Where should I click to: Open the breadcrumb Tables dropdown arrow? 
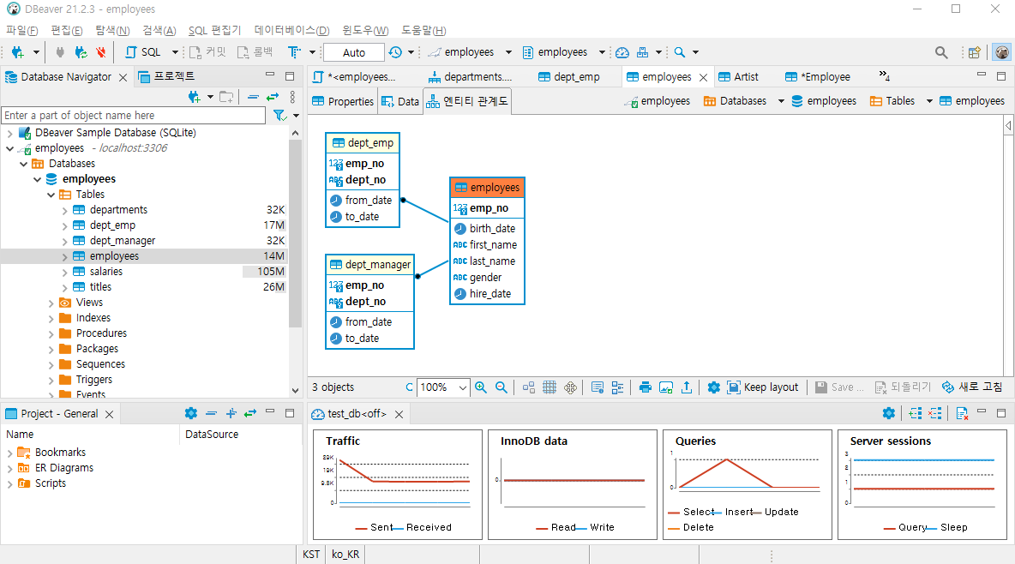929,101
